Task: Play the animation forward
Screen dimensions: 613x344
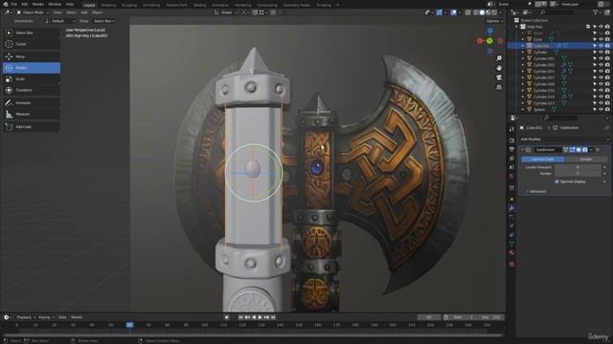Action: coord(260,317)
